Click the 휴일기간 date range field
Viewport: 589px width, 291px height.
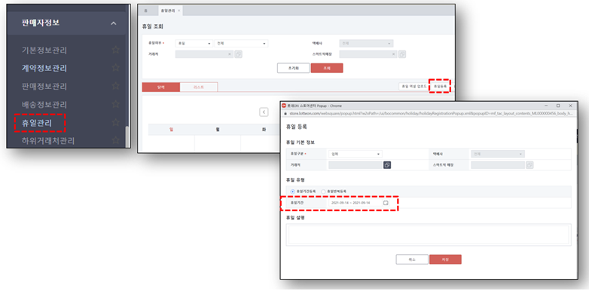pyautogui.click(x=356, y=203)
